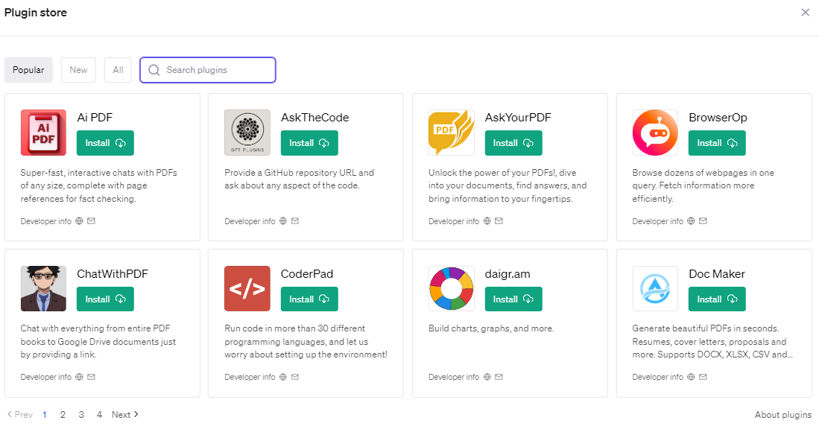819x426 pixels.
Task: Open the About plugins link
Action: tap(782, 415)
